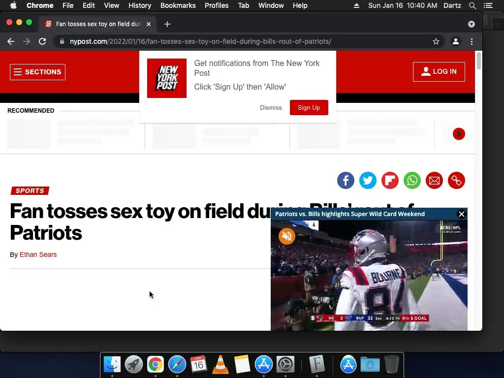Close the floating video player
504x378 pixels.
tap(462, 214)
